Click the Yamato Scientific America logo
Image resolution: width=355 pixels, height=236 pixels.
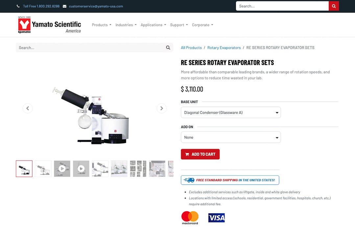49,25
